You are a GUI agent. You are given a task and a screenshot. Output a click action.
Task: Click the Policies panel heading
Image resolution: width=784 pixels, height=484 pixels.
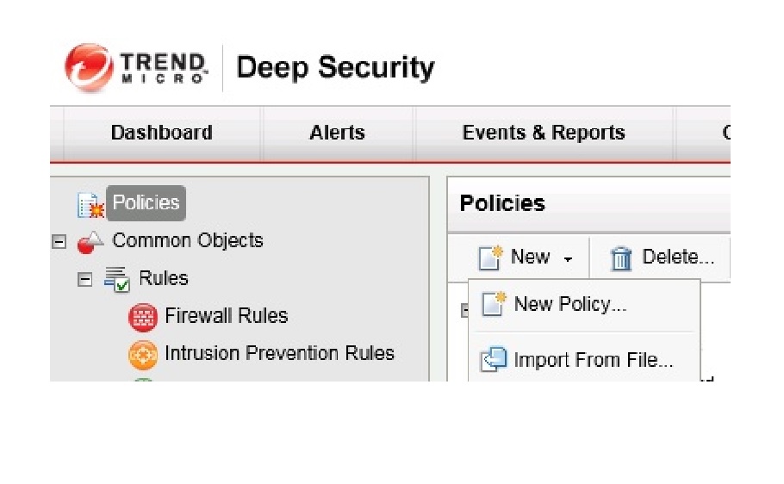(x=502, y=203)
